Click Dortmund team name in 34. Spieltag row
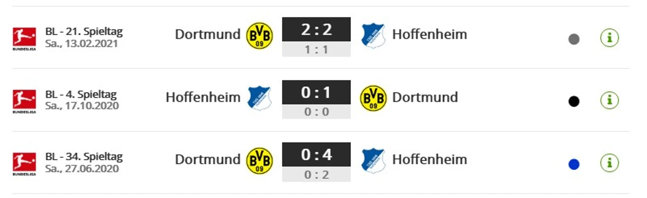647x198 pixels. [208, 159]
